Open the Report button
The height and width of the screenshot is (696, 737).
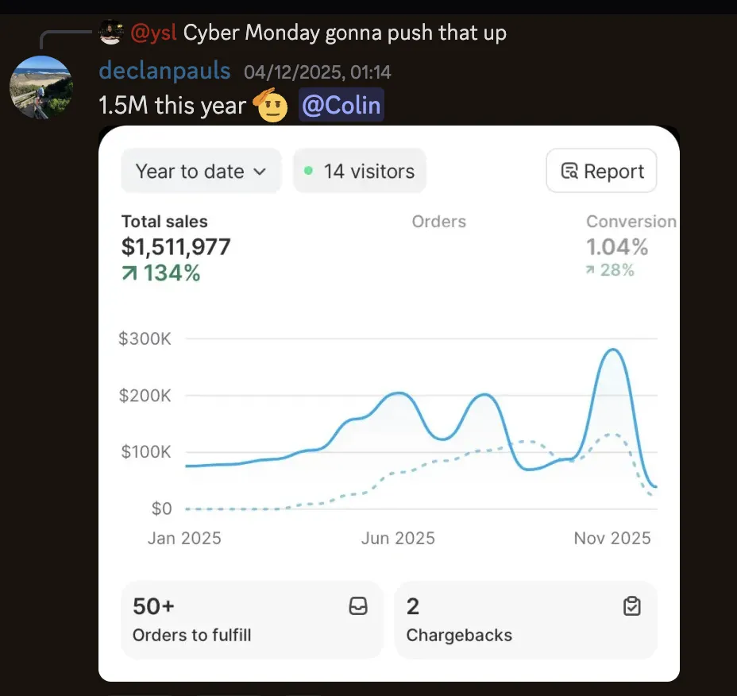coord(602,171)
